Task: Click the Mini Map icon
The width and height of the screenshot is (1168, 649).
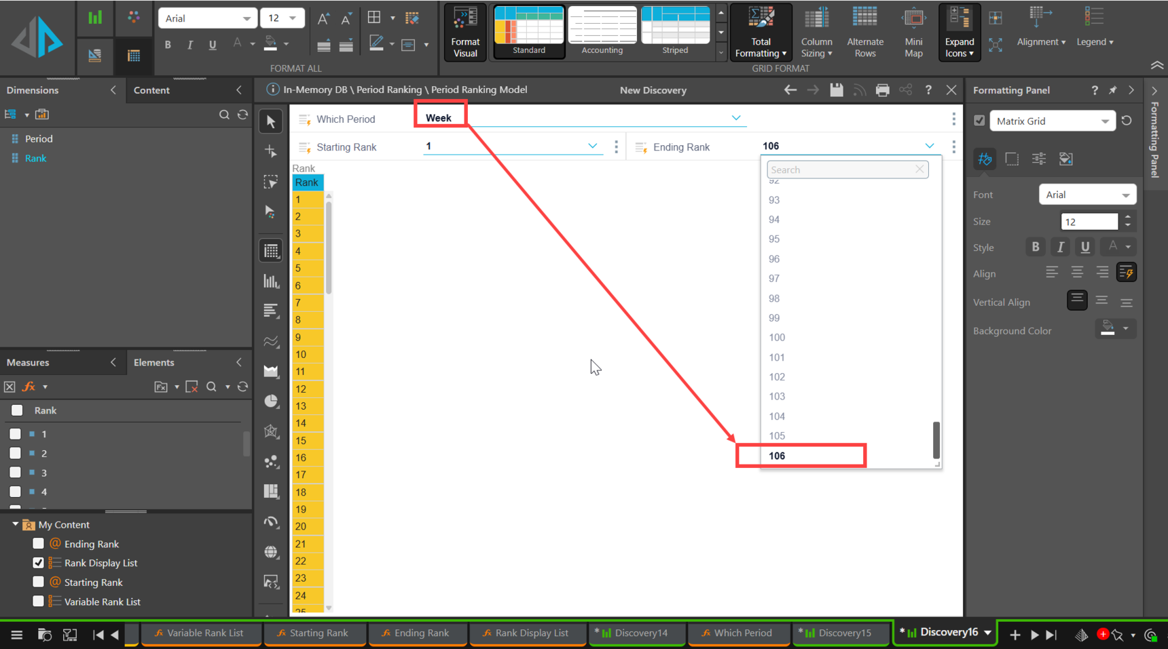Action: tap(913, 33)
